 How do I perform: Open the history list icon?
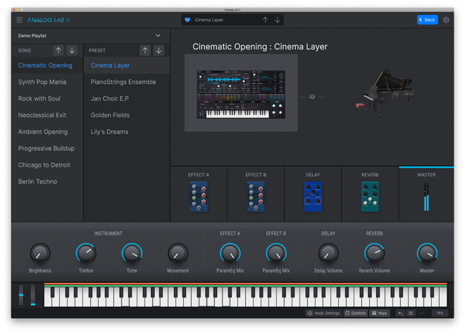tap(411, 313)
